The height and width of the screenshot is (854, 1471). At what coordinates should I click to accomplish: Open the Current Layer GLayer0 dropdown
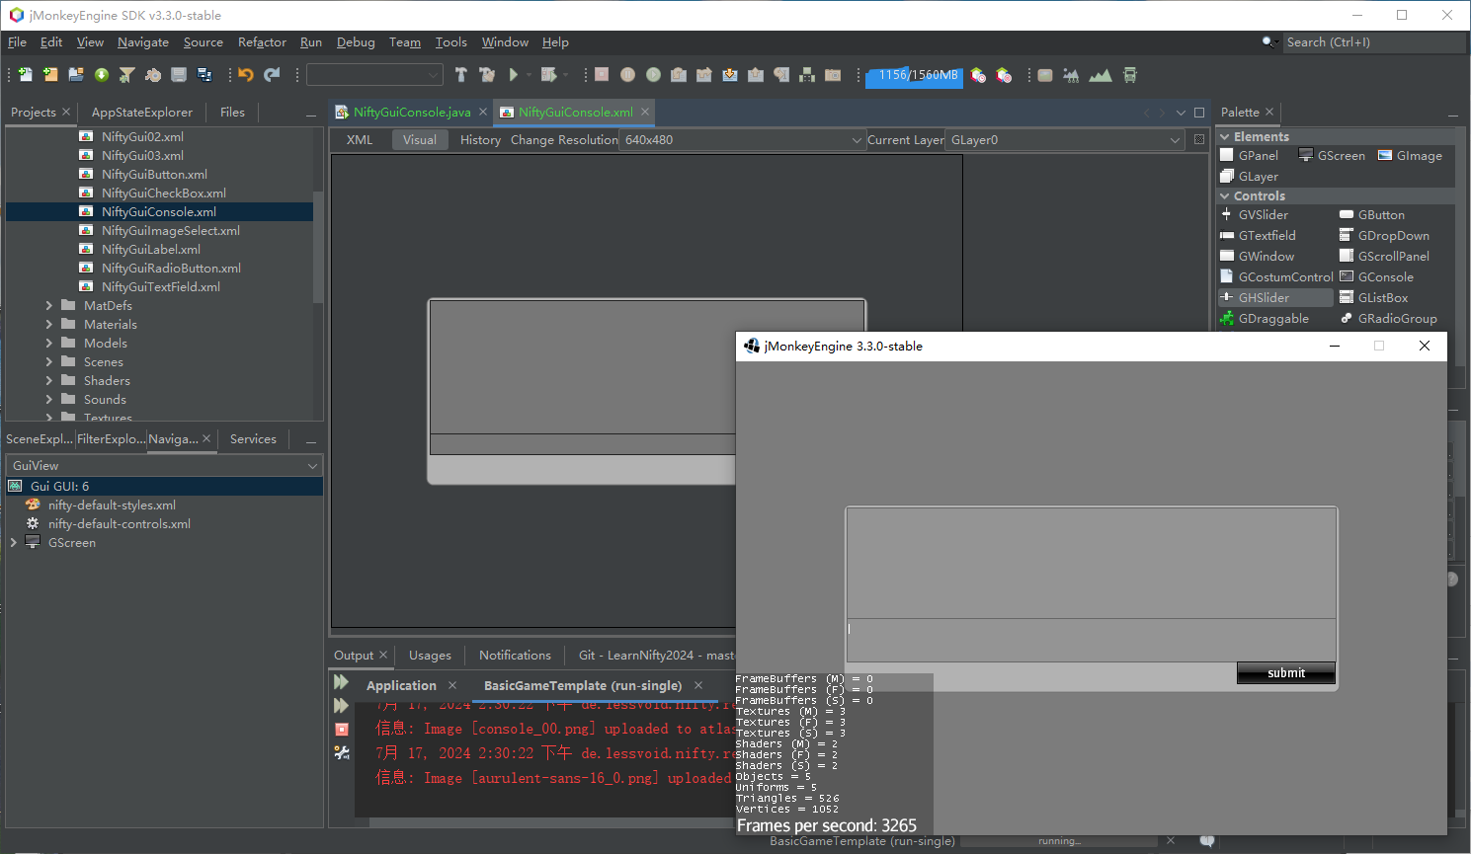click(x=1065, y=140)
